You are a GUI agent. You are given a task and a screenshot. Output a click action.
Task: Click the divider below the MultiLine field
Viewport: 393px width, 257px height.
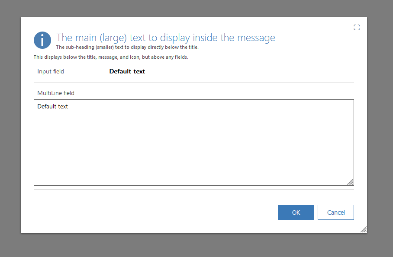193,188
